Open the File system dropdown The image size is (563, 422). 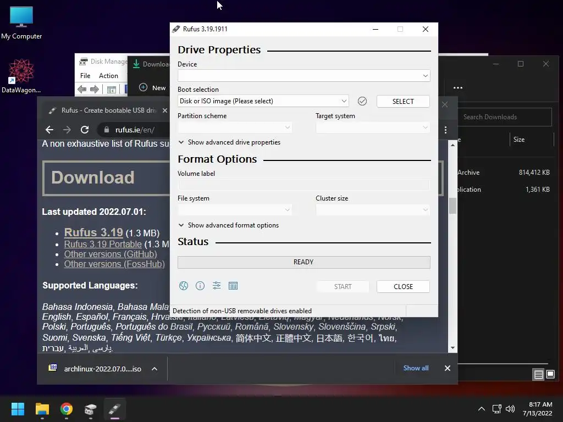click(235, 209)
